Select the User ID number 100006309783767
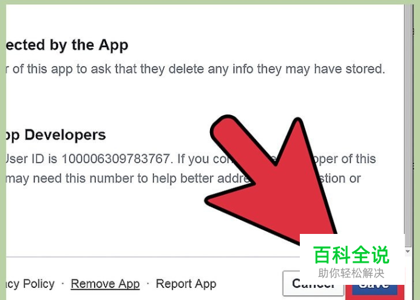This screenshot has width=420, height=300. (116, 159)
